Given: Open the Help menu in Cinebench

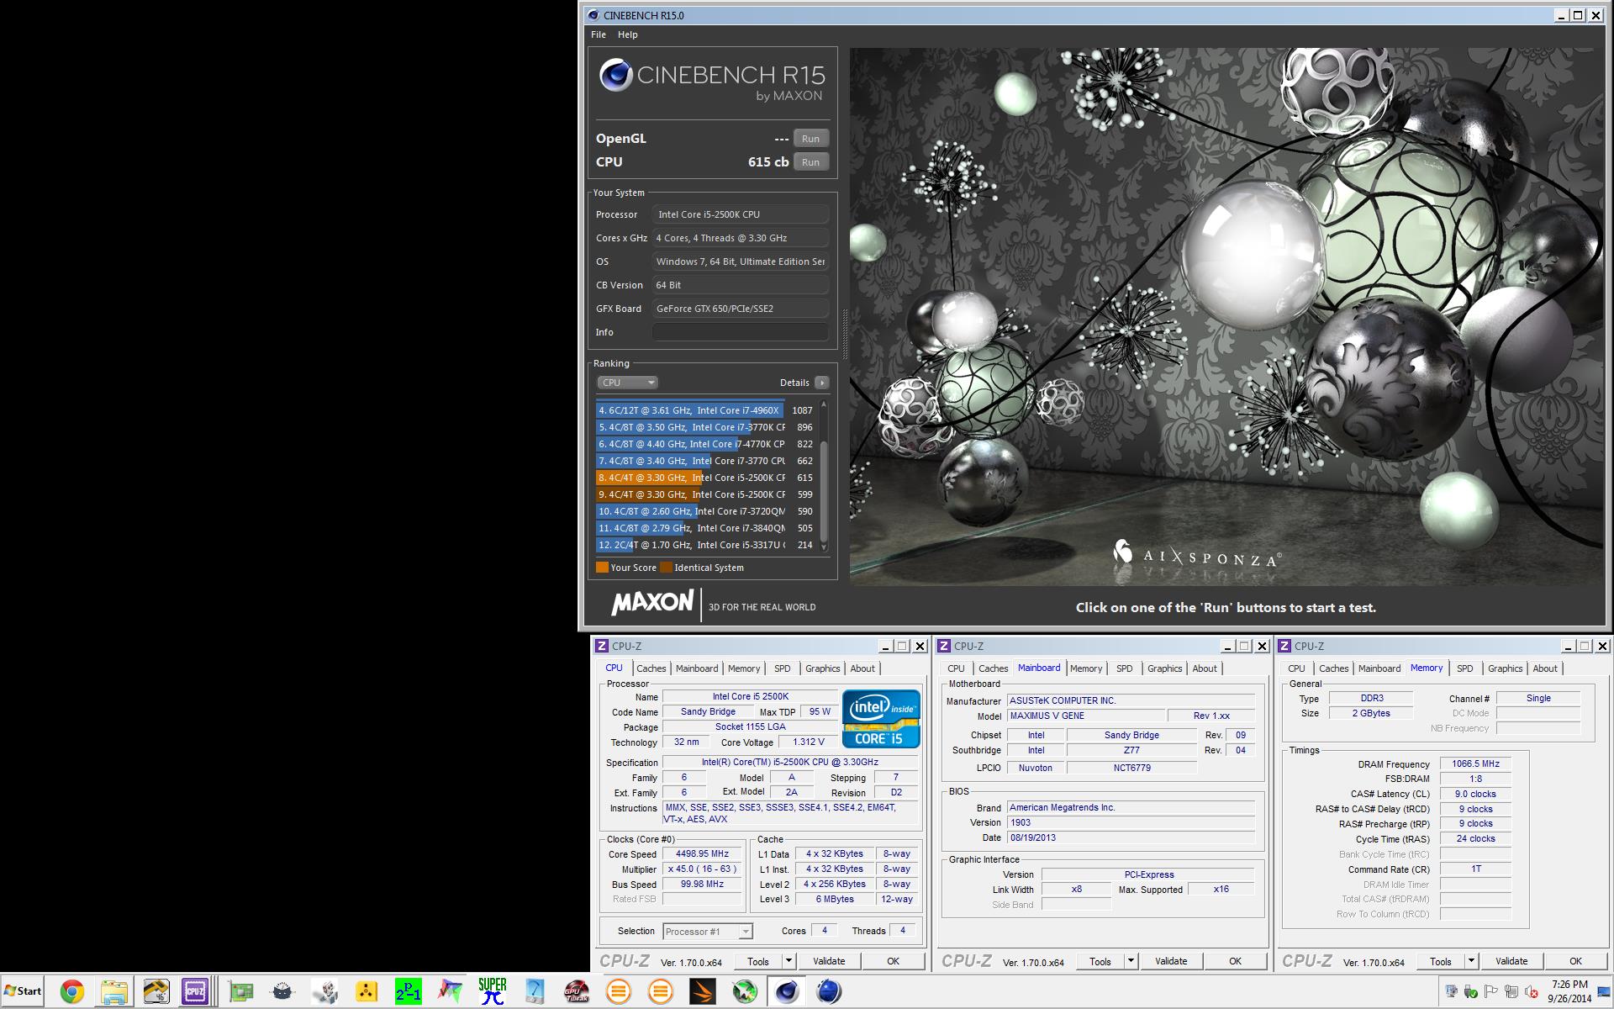Looking at the screenshot, I should [628, 34].
